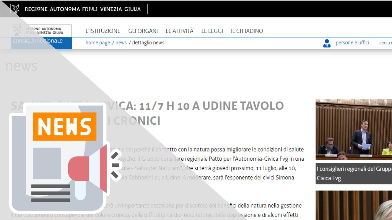Open the L'ISTITUZIONE menu
Screen dimensions: 392x220
point(103,31)
